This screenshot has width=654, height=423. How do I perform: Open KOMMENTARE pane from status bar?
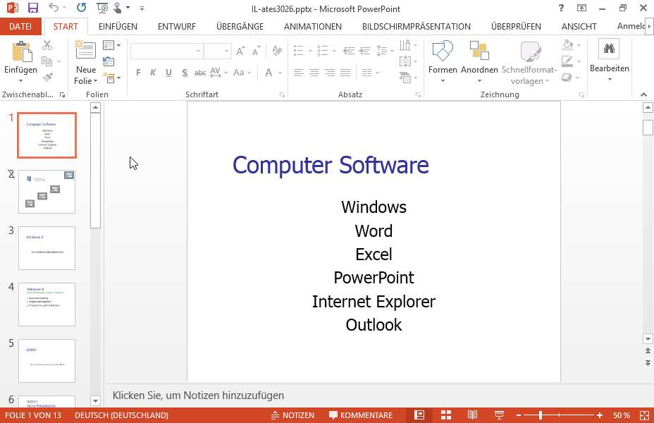tap(361, 415)
